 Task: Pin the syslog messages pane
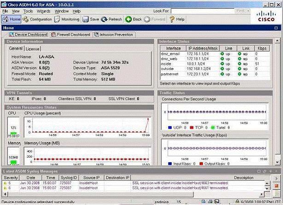click(x=271, y=171)
